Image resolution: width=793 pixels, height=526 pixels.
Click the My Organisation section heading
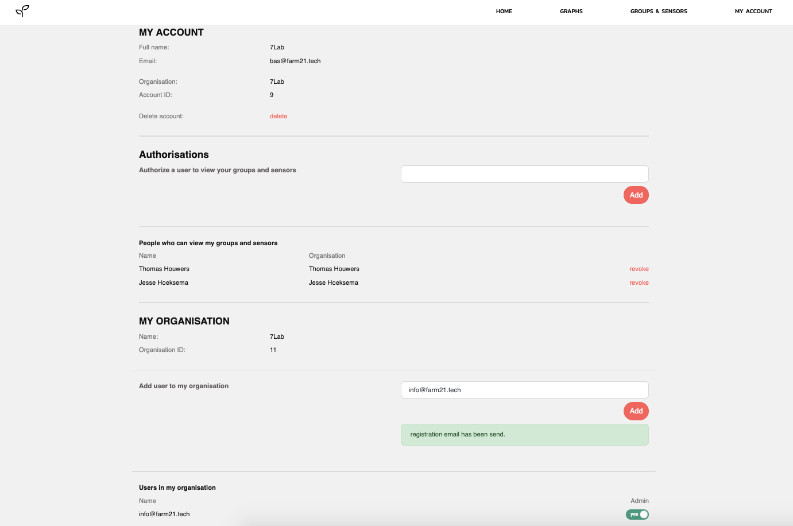click(x=184, y=321)
